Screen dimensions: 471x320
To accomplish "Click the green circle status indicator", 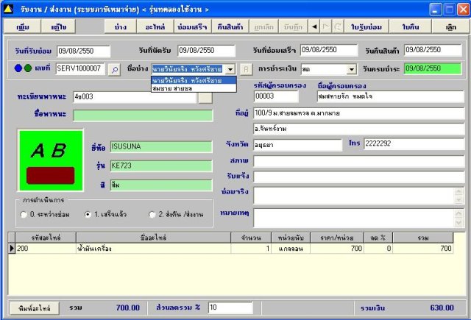I will pyautogui.click(x=28, y=69).
